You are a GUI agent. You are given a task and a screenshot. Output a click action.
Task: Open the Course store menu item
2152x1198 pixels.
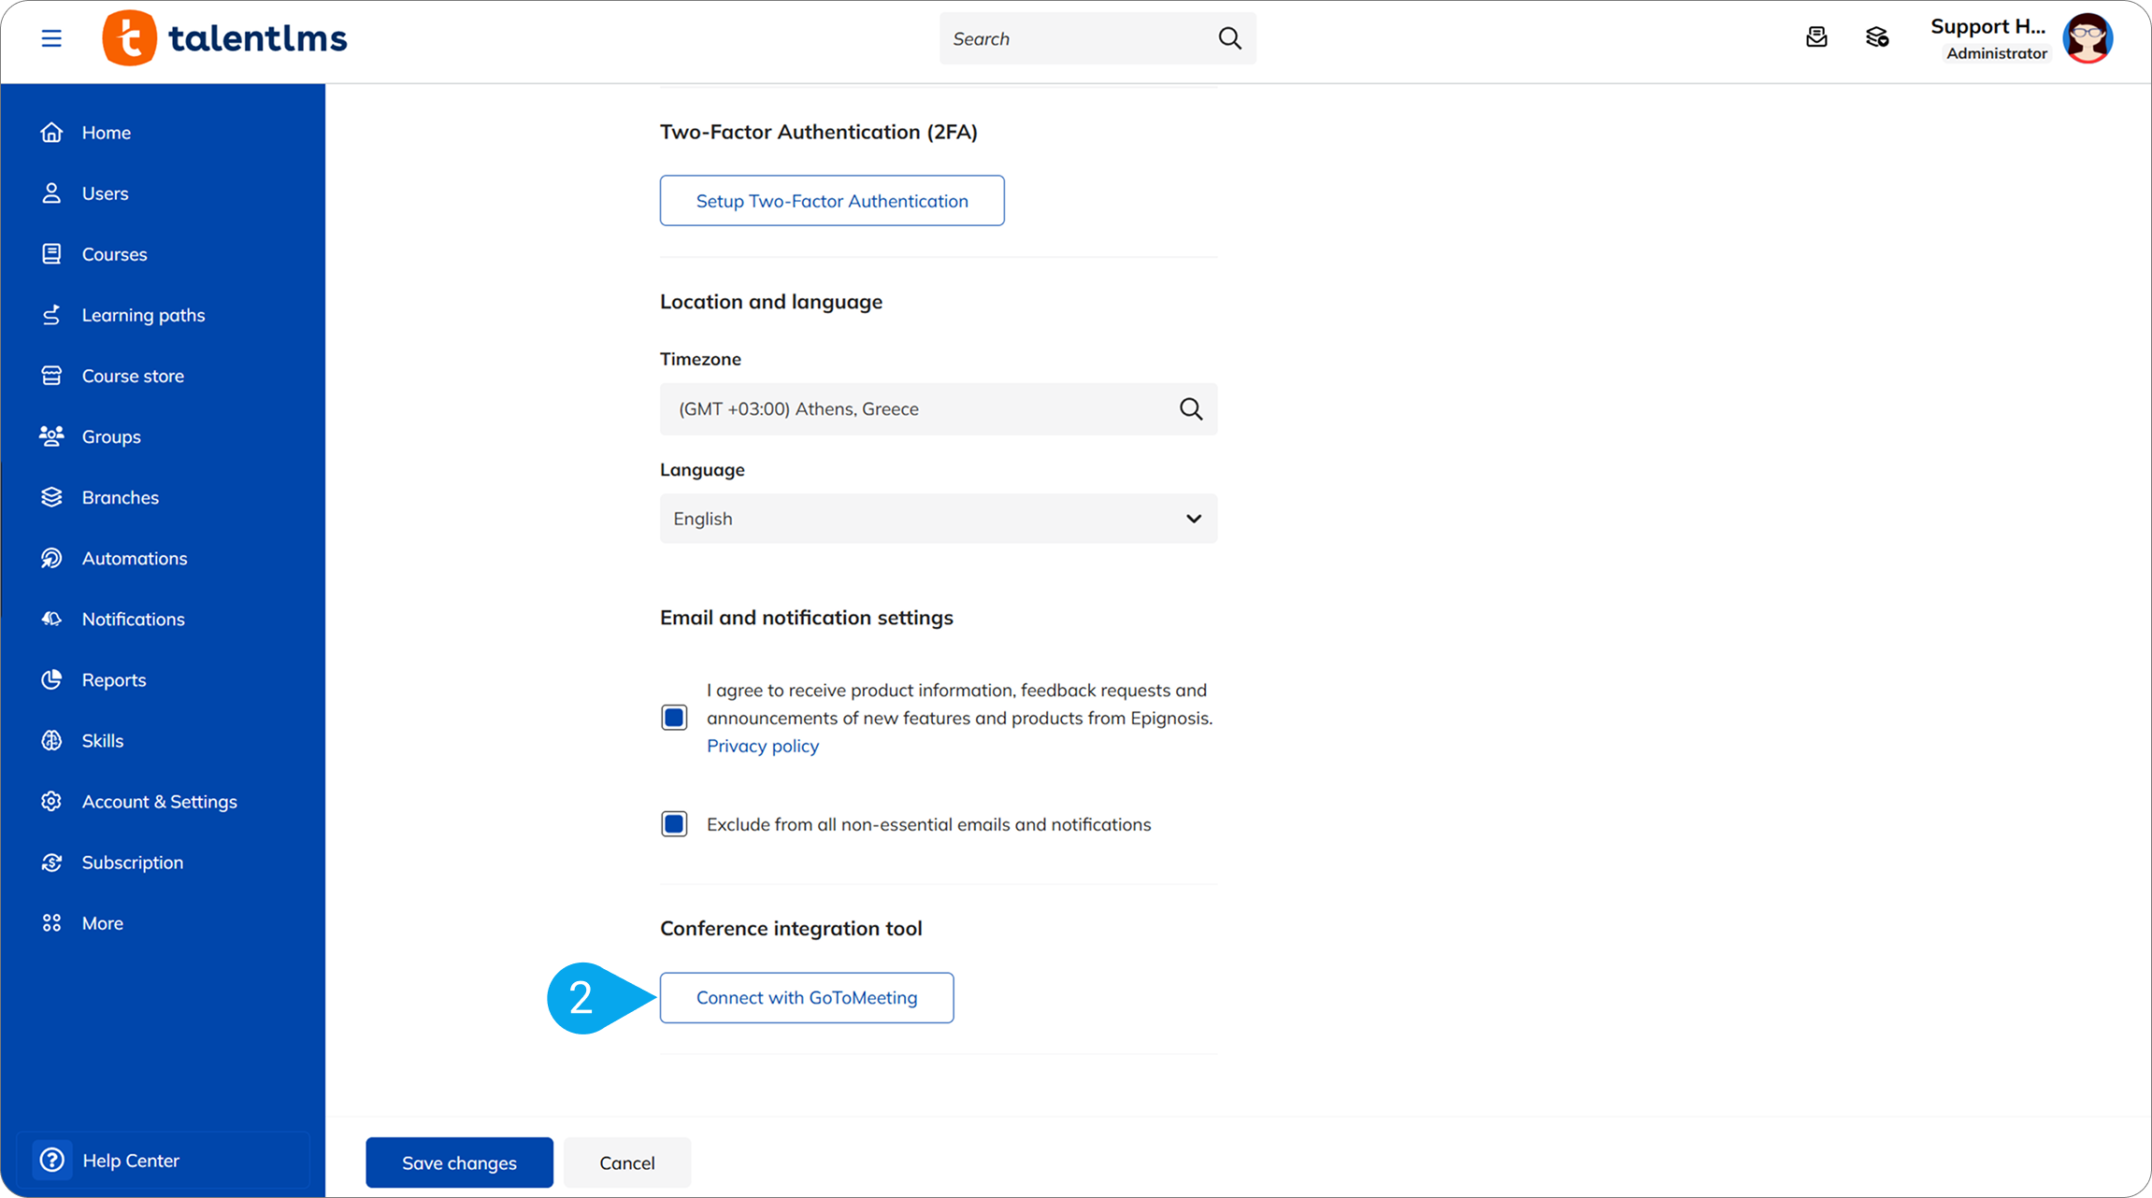point(133,376)
